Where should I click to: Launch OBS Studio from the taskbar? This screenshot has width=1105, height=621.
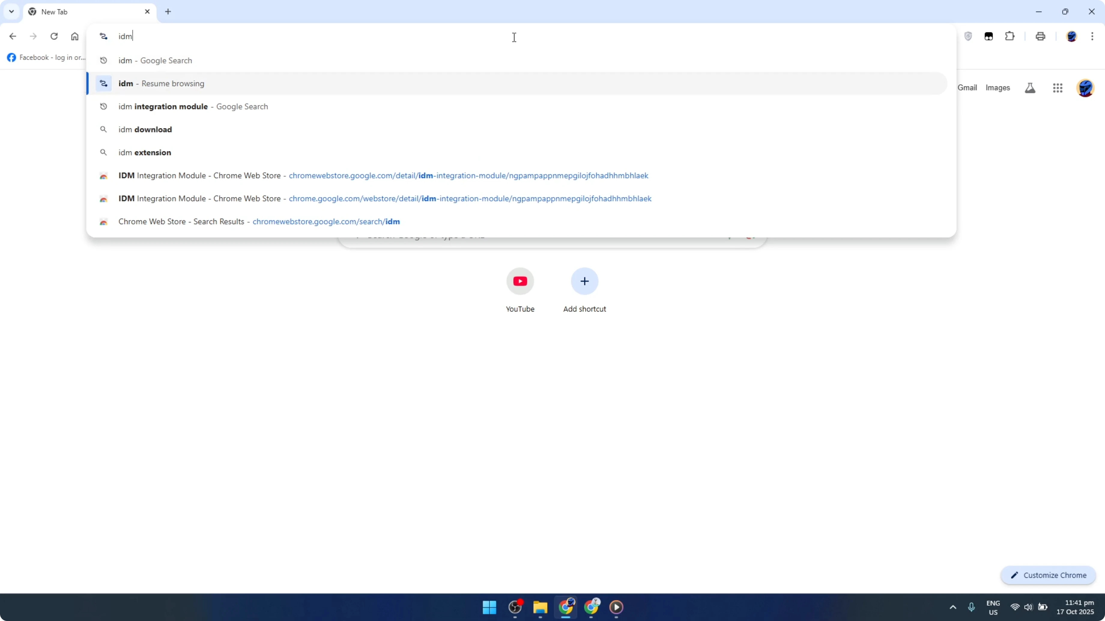(x=515, y=607)
